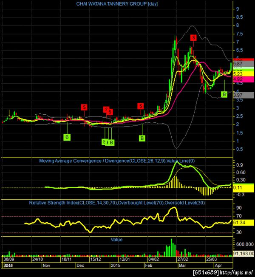255x277 pixels.
Task: Click the Relative Strength Index panel title
Action: tap(117, 203)
